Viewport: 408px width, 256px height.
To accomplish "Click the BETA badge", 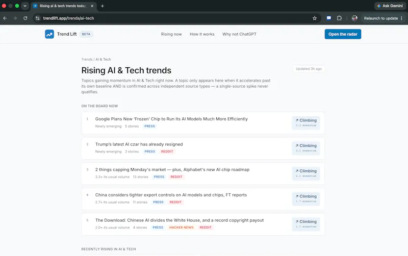I will tap(86, 34).
